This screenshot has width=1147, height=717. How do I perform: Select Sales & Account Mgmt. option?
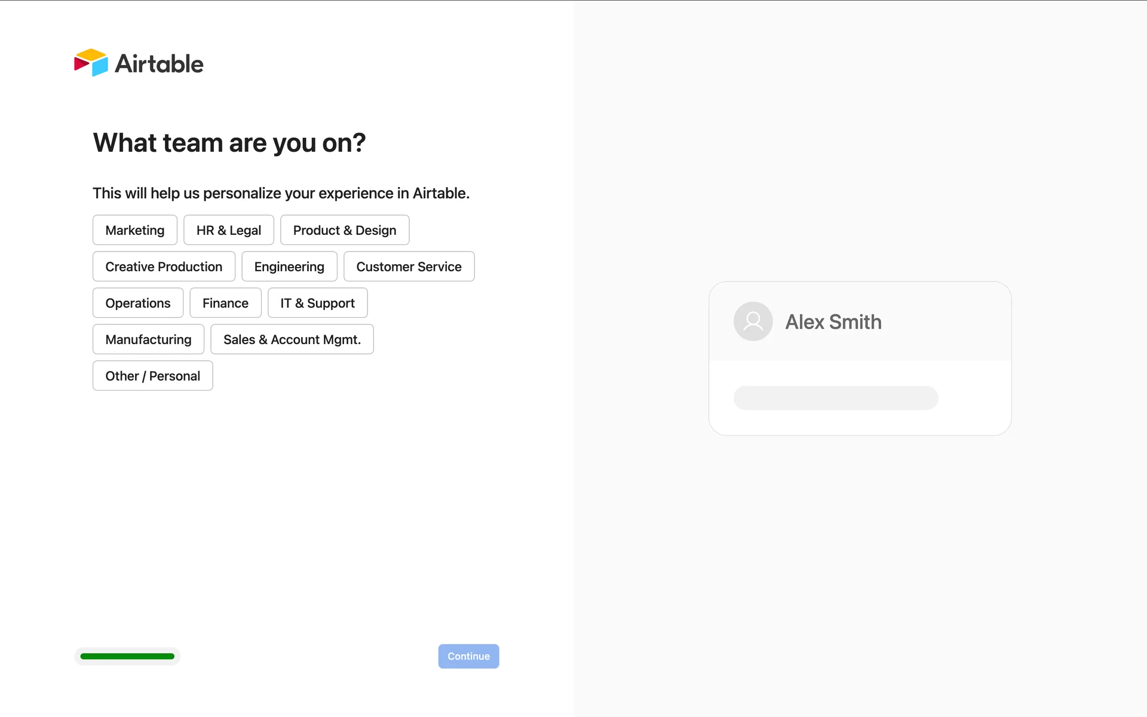292,339
